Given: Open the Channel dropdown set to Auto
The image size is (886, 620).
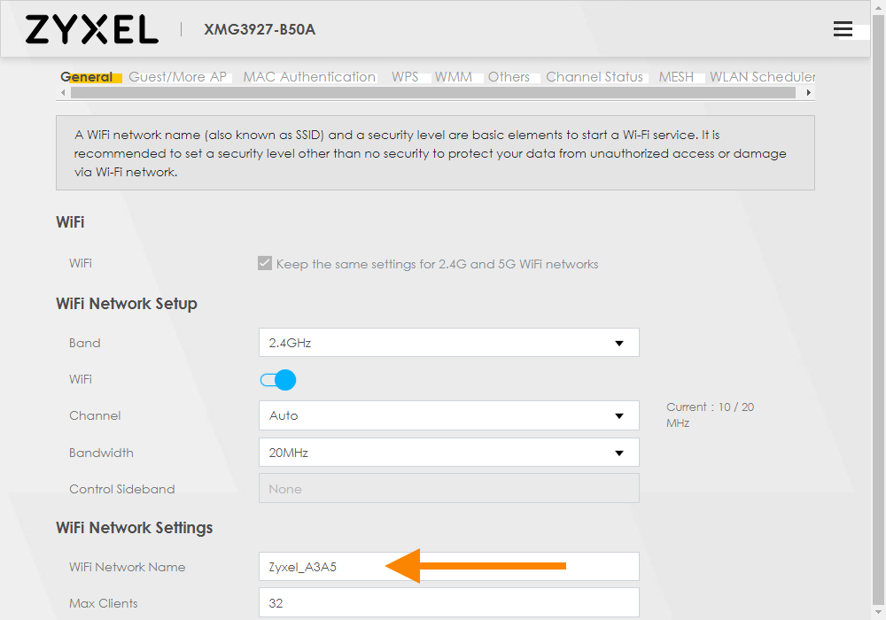Looking at the screenshot, I should click(448, 415).
